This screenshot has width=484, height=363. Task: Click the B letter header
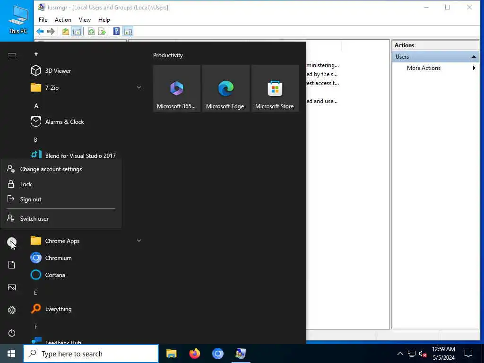(x=35, y=140)
